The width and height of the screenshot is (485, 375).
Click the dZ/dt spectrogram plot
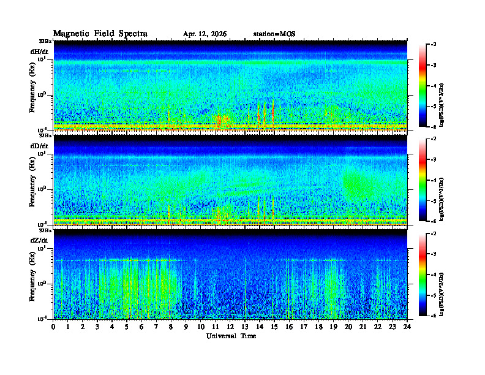[230, 275]
